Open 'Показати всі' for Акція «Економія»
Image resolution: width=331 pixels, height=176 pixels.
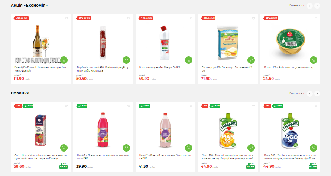point(296,6)
